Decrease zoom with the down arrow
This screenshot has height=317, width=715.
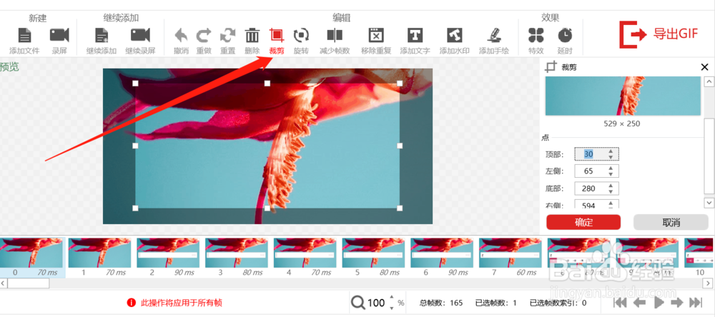point(391,308)
